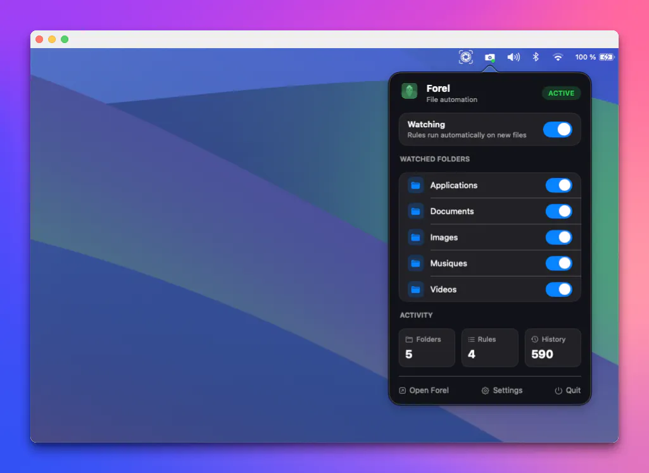Click the Images folder name
The width and height of the screenshot is (649, 473).
444,237
